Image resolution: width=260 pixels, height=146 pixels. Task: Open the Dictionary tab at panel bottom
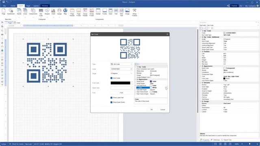[215, 140]
